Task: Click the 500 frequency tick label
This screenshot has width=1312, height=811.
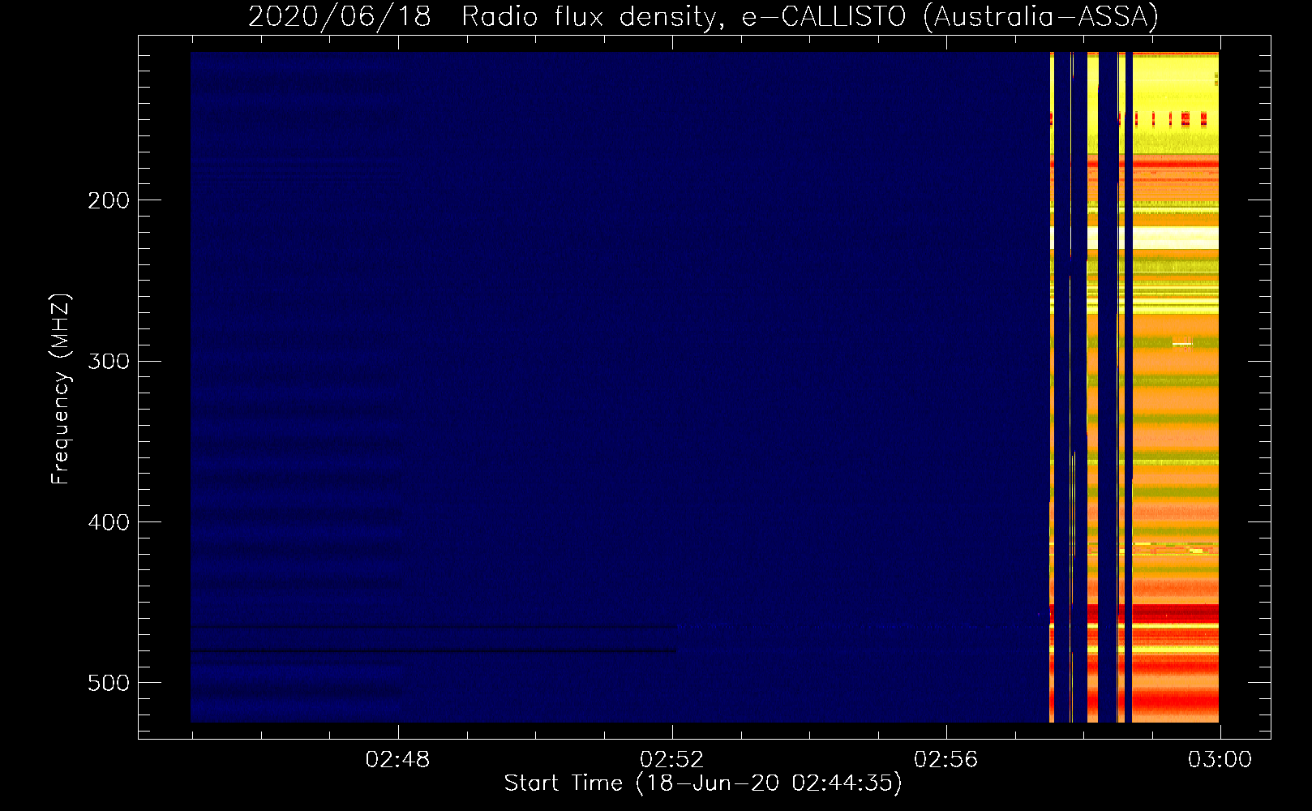Action: (109, 683)
